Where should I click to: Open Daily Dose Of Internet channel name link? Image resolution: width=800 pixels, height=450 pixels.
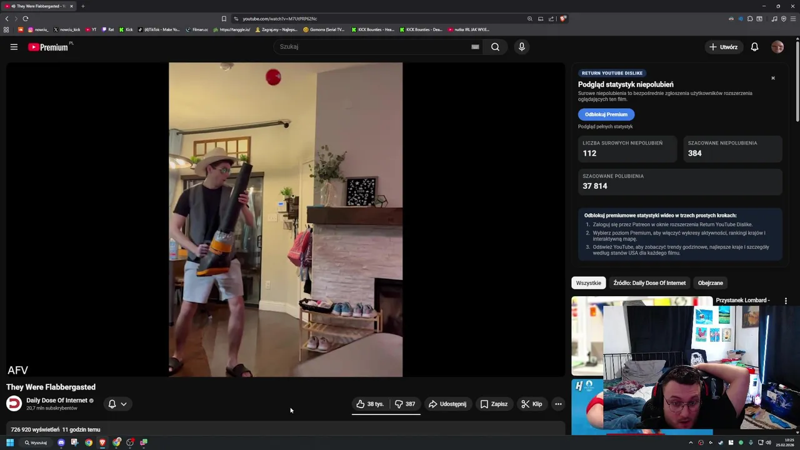pyautogui.click(x=57, y=401)
